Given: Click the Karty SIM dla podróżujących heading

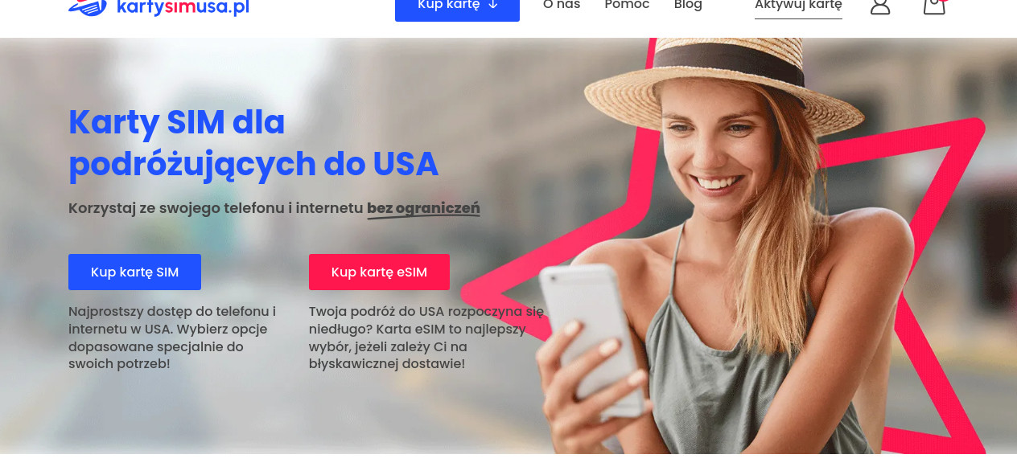Looking at the screenshot, I should [253, 143].
